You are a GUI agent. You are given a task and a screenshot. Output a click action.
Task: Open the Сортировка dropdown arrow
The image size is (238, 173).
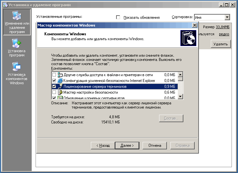pos(227,17)
